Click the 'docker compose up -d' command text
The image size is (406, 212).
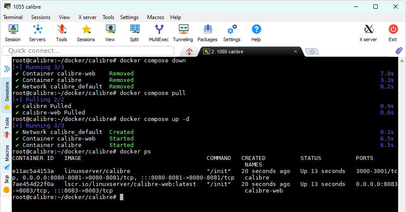pyautogui.click(x=155, y=119)
